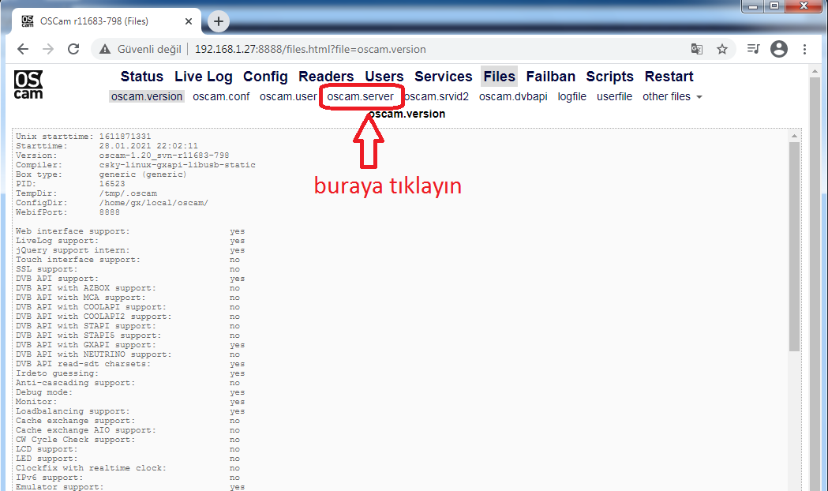Open the Config menu
The width and height of the screenshot is (828, 491).
click(x=265, y=77)
